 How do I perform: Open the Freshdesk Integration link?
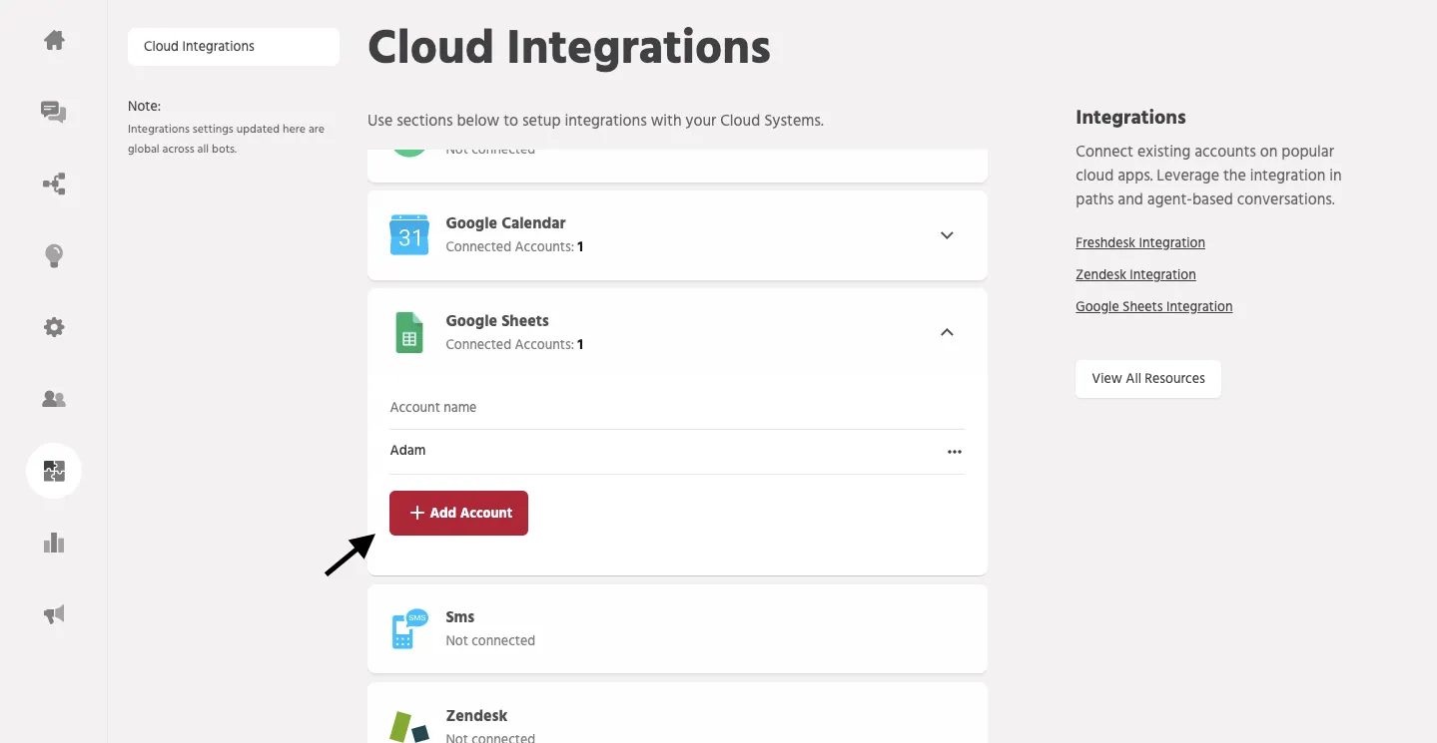[x=1140, y=243]
